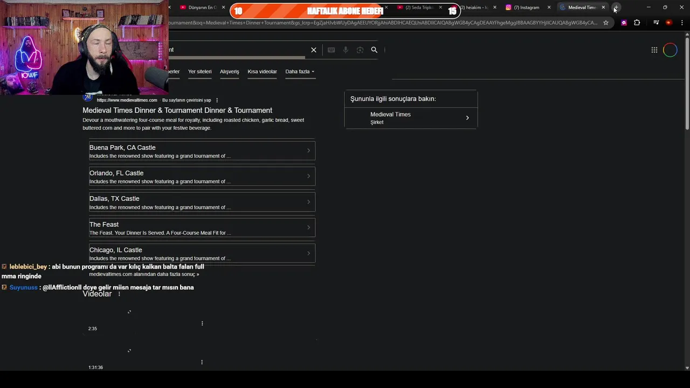The width and height of the screenshot is (690, 388).
Task: Open the on-screen keyboard in search bar
Action: click(332, 50)
